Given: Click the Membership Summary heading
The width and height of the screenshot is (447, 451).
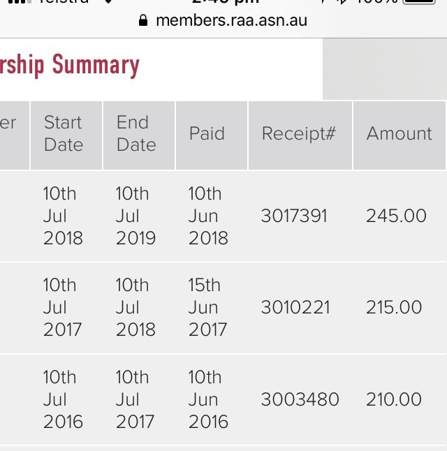Looking at the screenshot, I should (70, 65).
